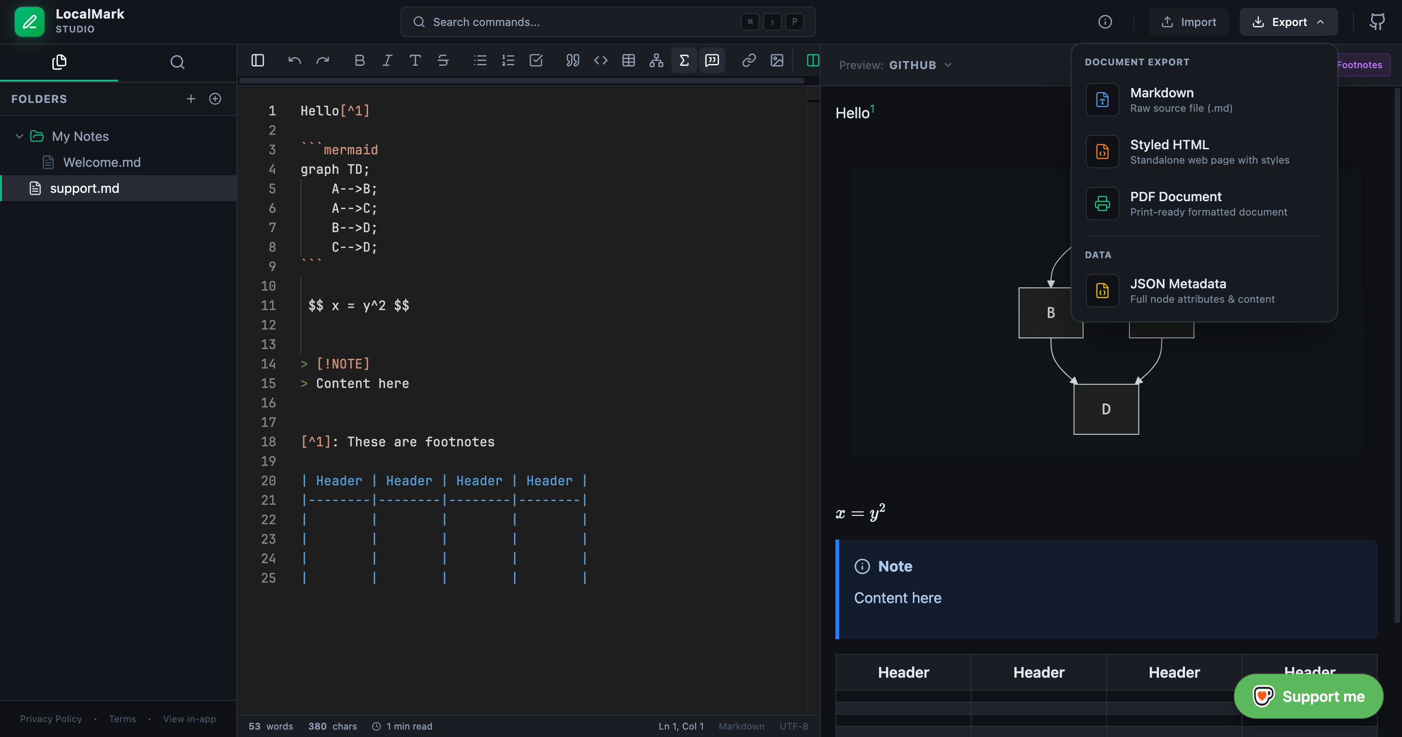Viewport: 1402px width, 737px height.
Task: Collapse the My Notes folder
Action: [x=19, y=136]
